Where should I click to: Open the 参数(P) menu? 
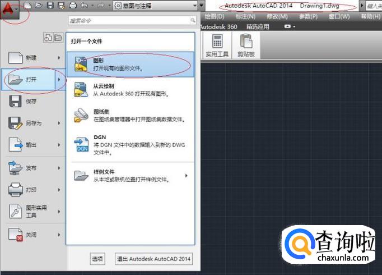pyautogui.click(x=308, y=16)
